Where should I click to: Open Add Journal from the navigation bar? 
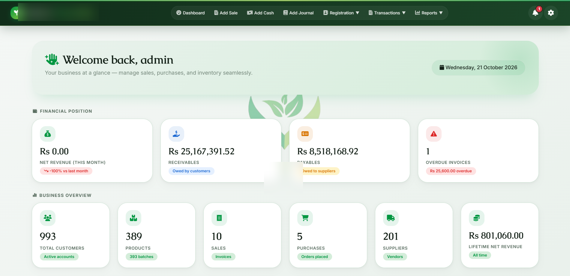[x=298, y=13]
